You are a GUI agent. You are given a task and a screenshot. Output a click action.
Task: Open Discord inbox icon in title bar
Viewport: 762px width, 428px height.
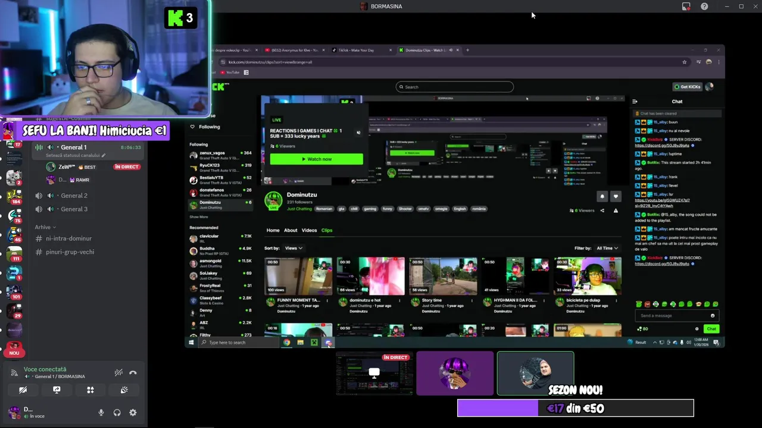click(686, 7)
